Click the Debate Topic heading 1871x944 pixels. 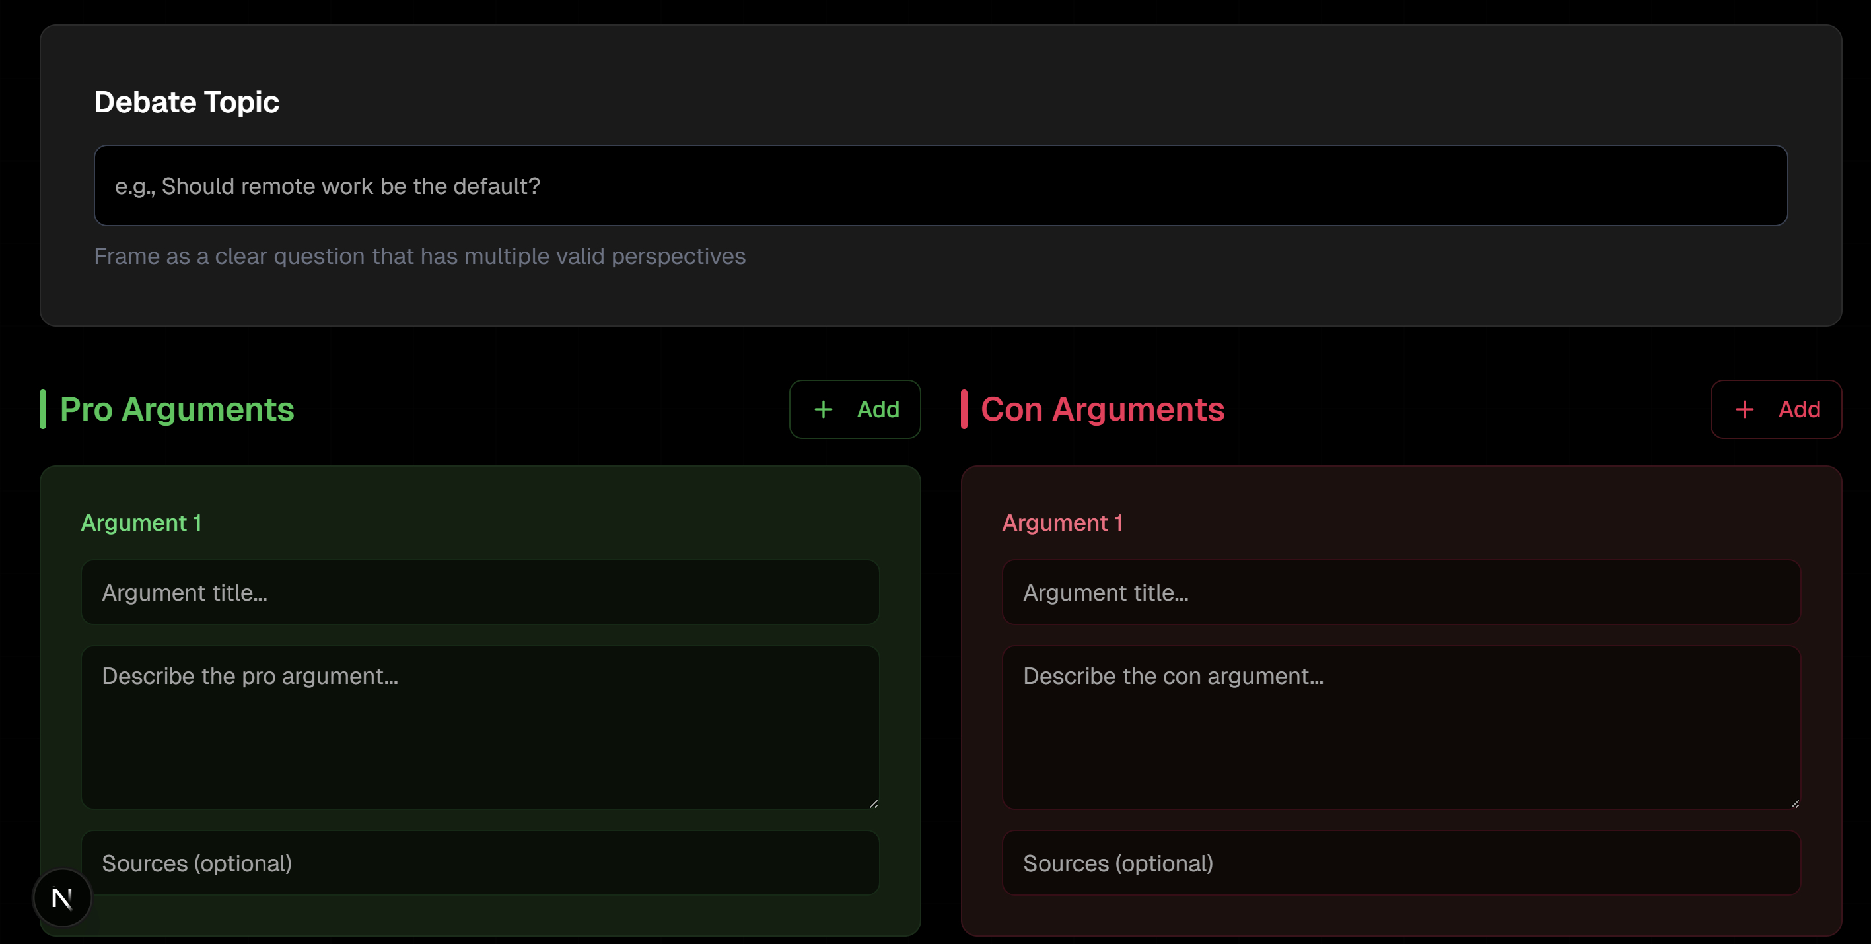pyautogui.click(x=187, y=102)
